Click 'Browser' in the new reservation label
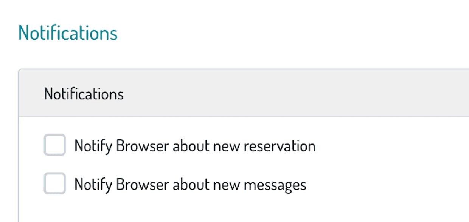 142,146
